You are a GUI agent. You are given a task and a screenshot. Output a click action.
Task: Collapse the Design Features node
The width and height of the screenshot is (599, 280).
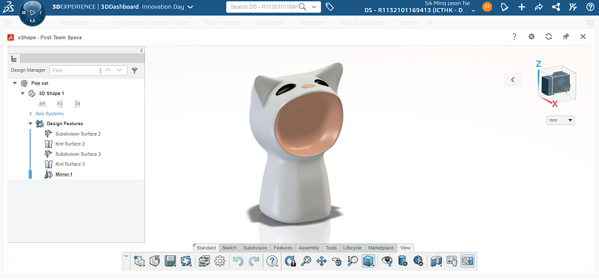[31, 124]
